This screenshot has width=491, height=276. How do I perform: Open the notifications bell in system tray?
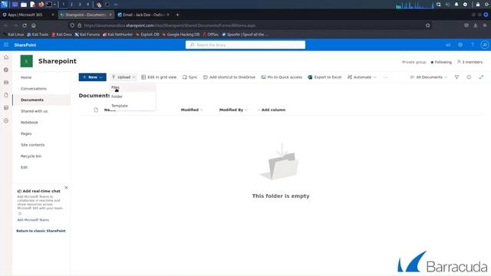tap(456, 5)
